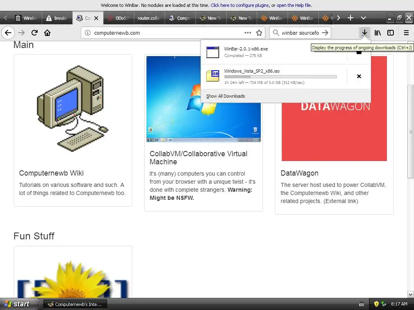Open a new tab with plus button

coord(351,18)
